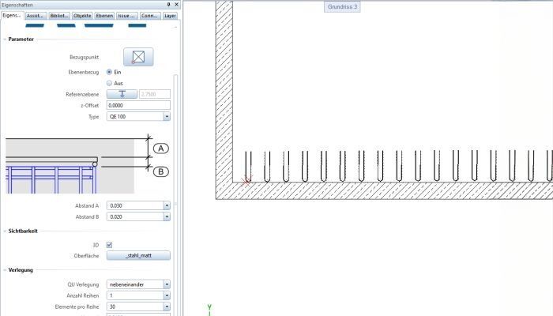Click the Bezugspunkt reference point icon button

tap(138, 57)
